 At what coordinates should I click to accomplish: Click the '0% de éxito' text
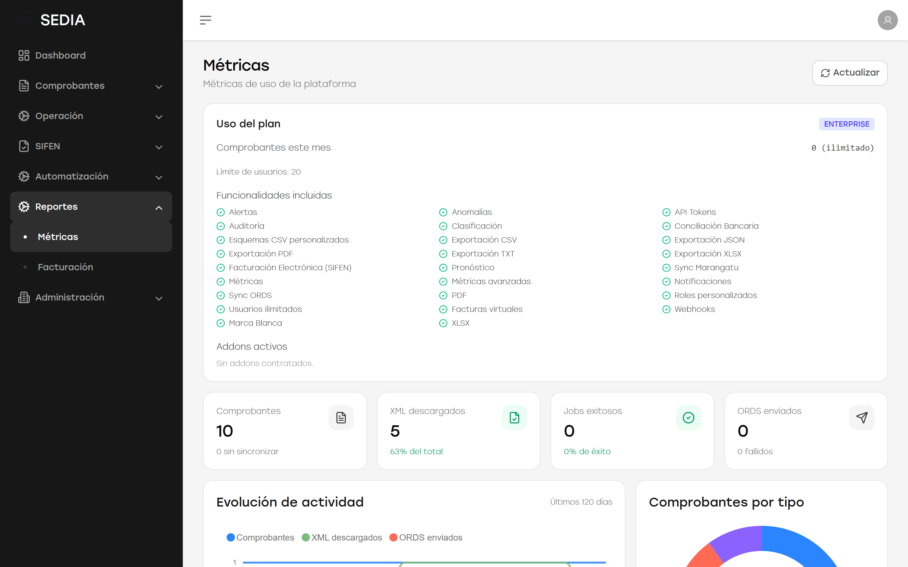pos(587,451)
